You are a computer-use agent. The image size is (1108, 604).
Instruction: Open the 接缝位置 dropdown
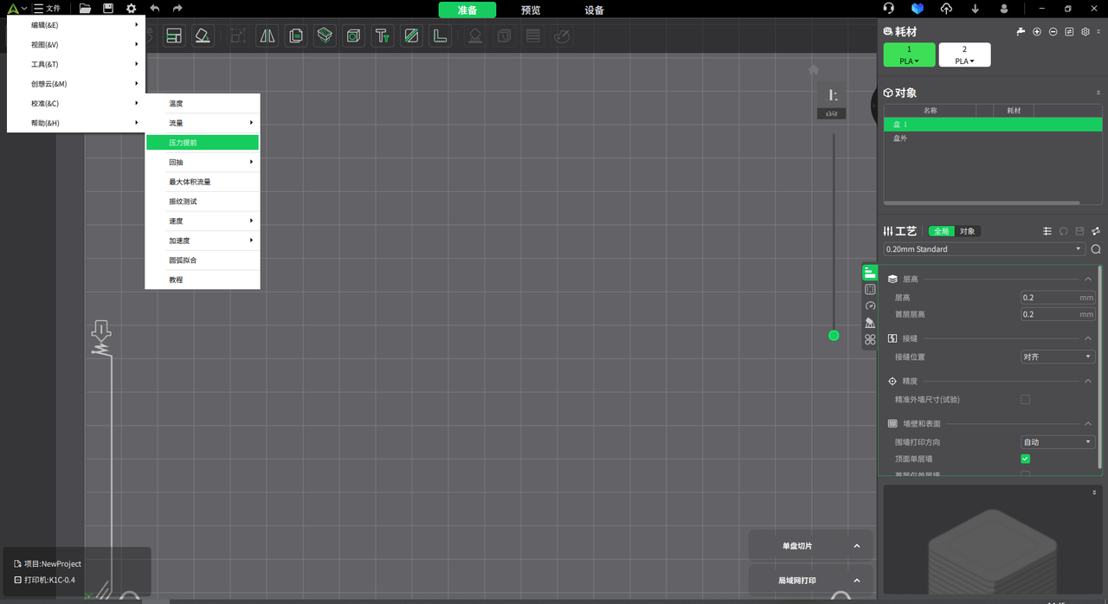(1058, 357)
